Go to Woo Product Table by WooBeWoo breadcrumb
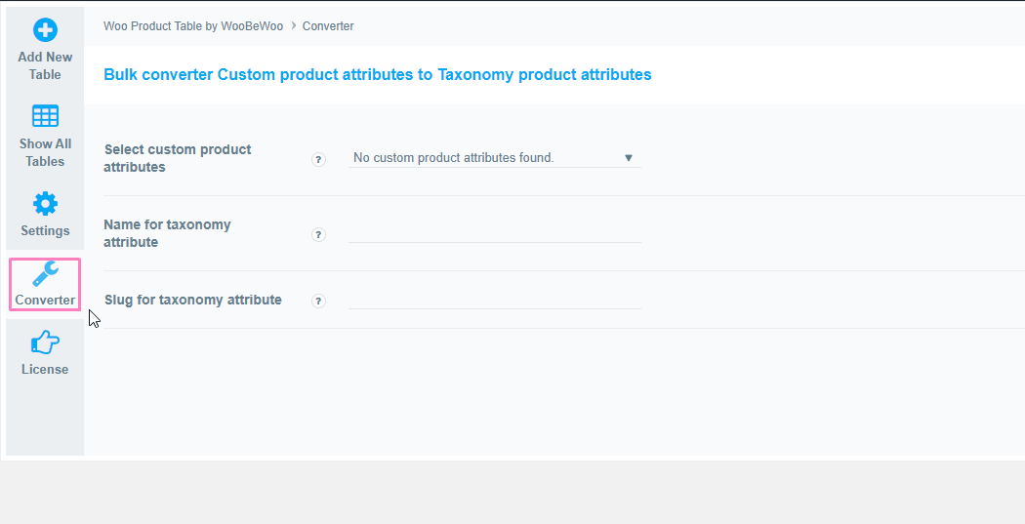The image size is (1025, 524). click(x=193, y=26)
